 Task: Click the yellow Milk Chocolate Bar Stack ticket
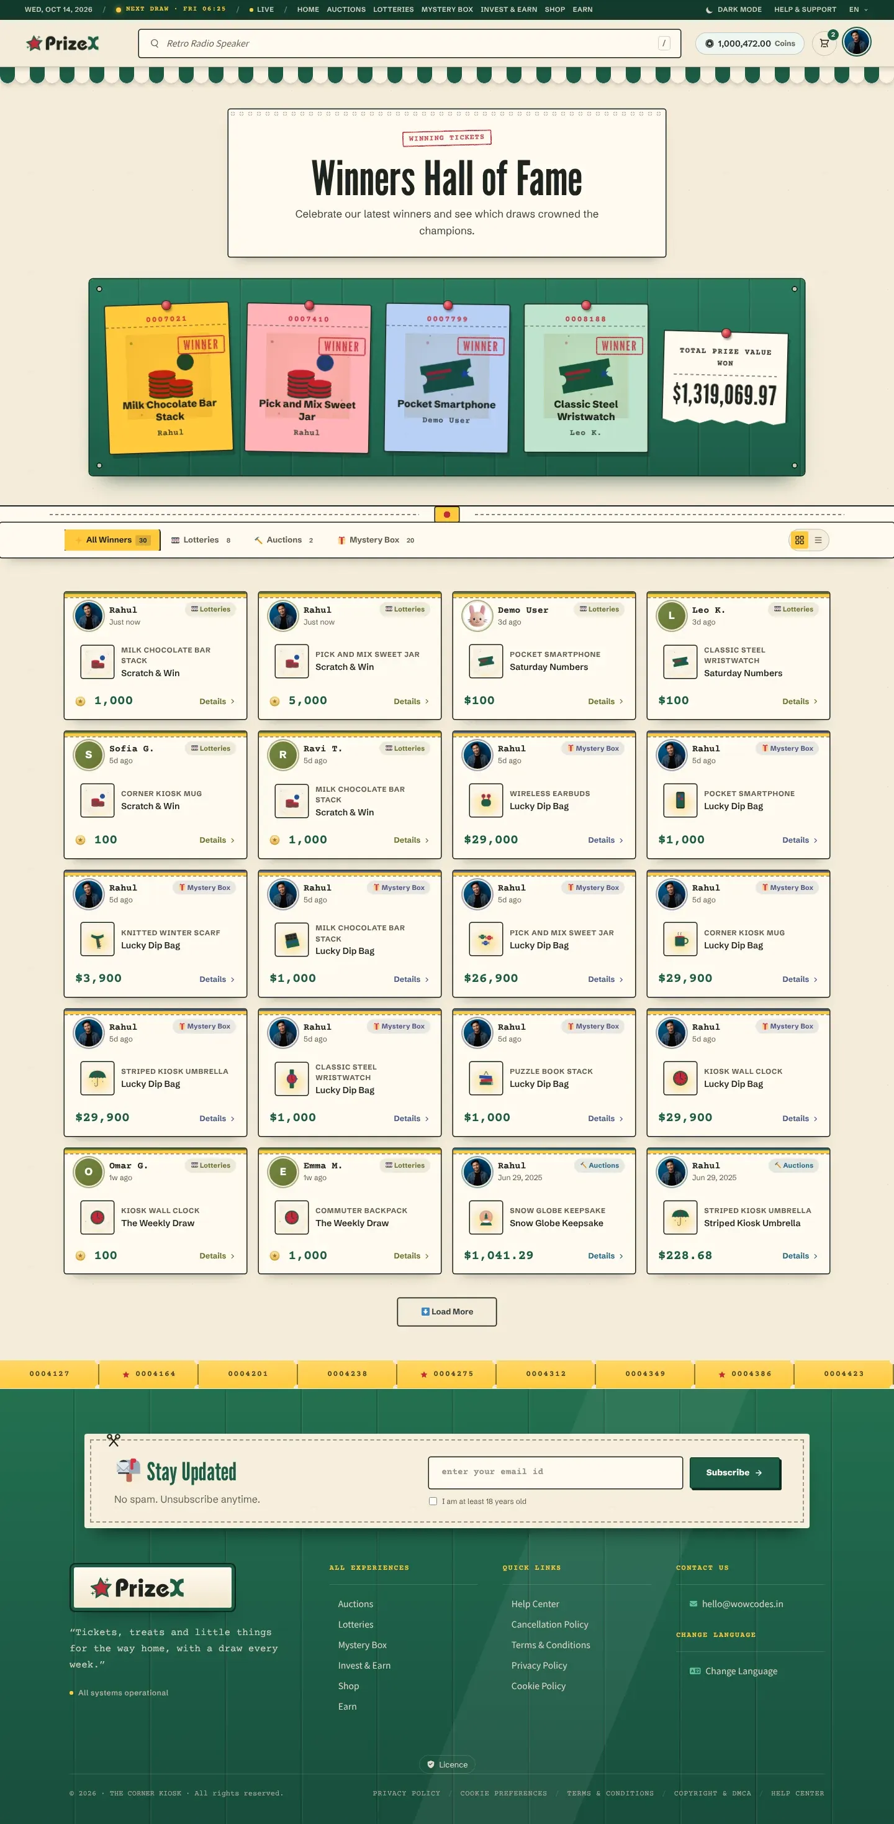click(169, 378)
